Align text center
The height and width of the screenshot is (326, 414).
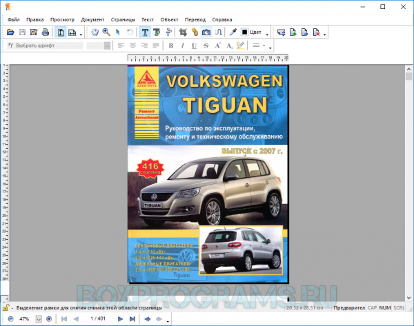pyautogui.click(x=132, y=45)
